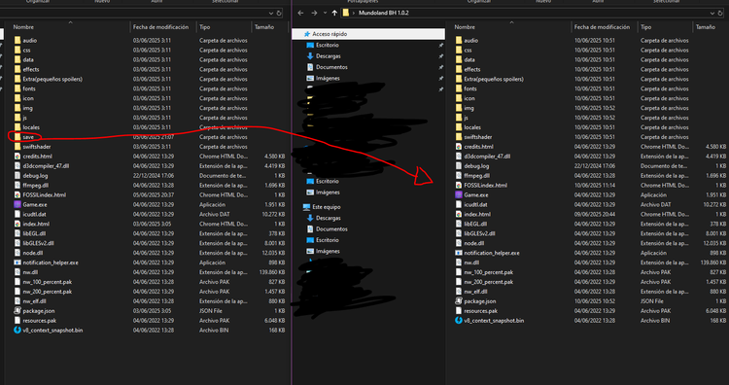This screenshot has height=385, width=729.
Task: Open recent locations dropdown beside the Forward arrow
Action: click(325, 13)
